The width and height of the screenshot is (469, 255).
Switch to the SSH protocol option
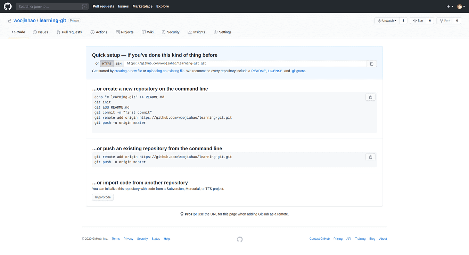click(x=118, y=63)
